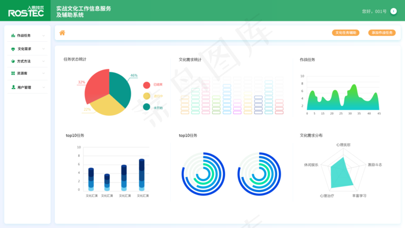Click the 文化任务辅助 orange button

click(345, 32)
